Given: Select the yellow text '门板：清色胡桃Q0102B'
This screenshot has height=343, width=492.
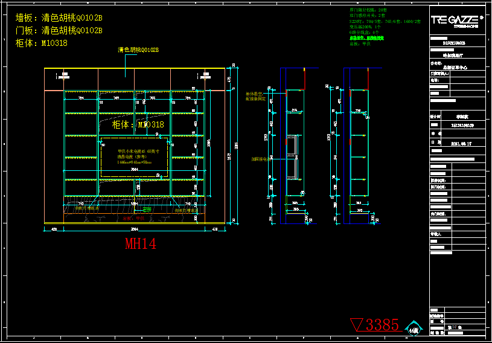Looking at the screenshot, I should [59, 30].
